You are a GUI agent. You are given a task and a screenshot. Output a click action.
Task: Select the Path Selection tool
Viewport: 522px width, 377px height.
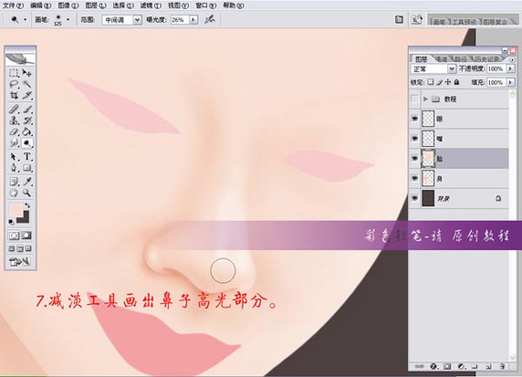pyautogui.click(x=14, y=156)
